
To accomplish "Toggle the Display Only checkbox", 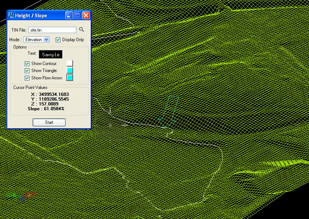I will (x=58, y=40).
